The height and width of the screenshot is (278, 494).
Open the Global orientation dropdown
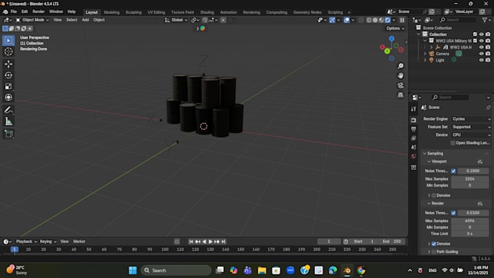coord(176,20)
